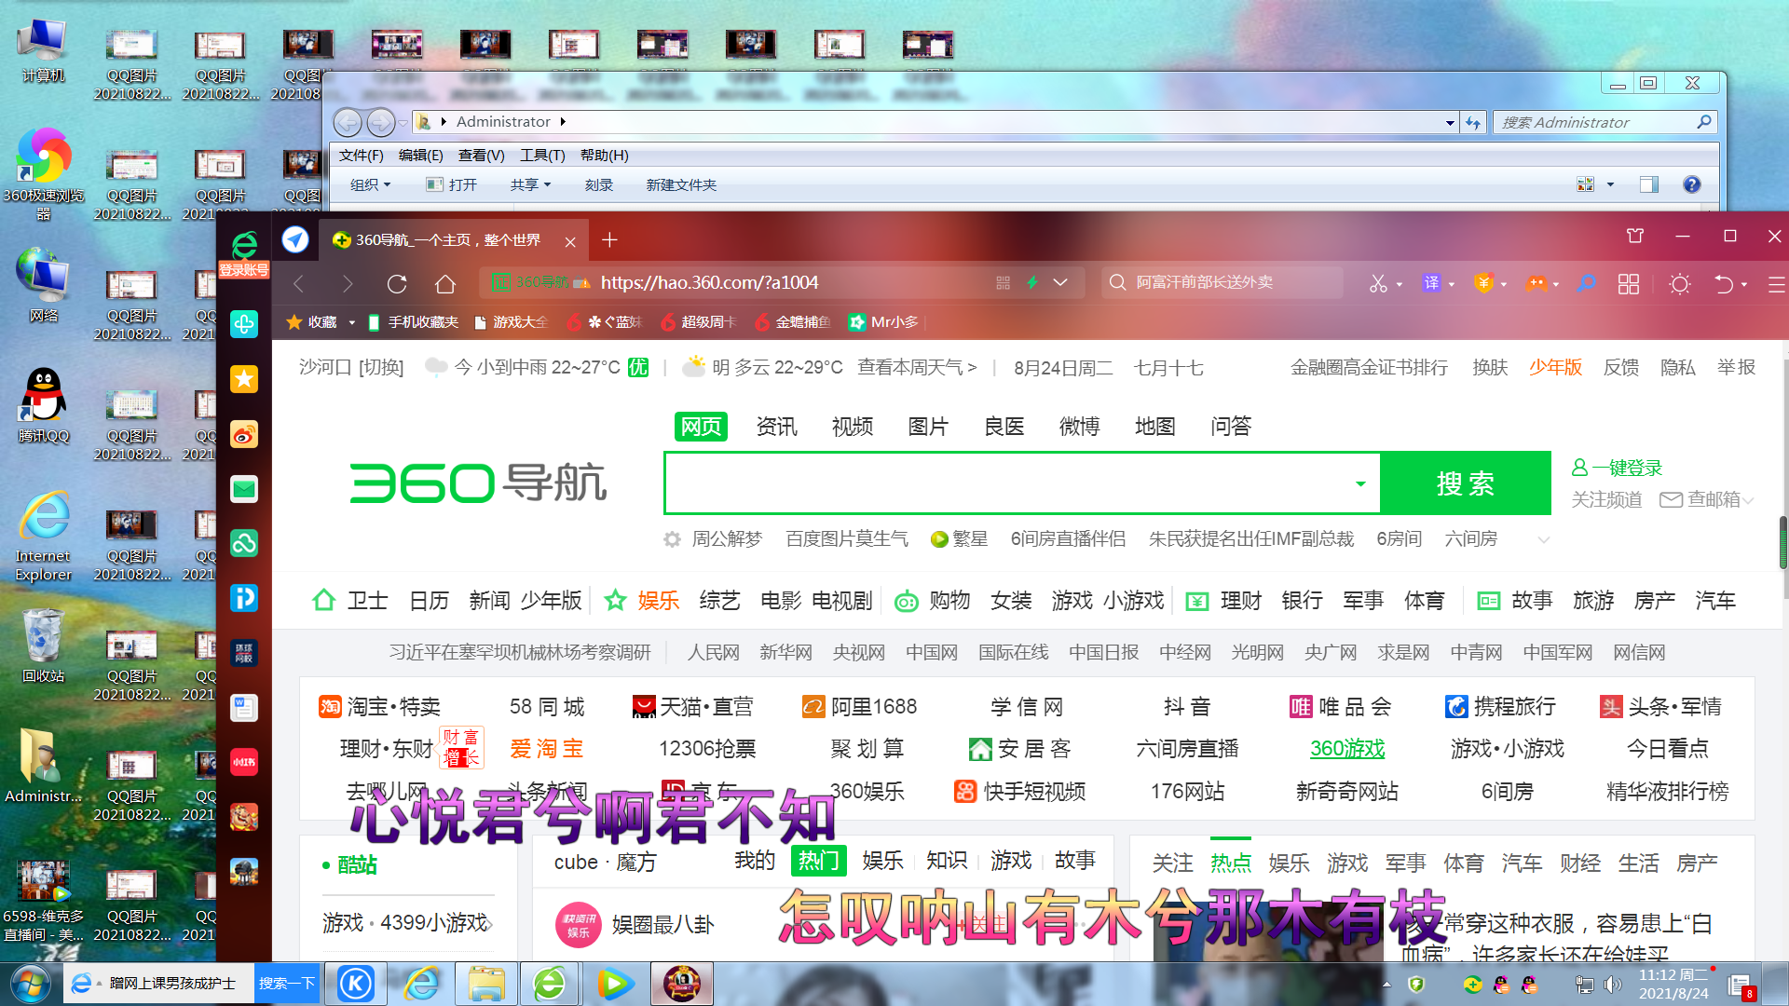Open 360游戏 link
The height and width of the screenshot is (1006, 1789).
(x=1347, y=749)
